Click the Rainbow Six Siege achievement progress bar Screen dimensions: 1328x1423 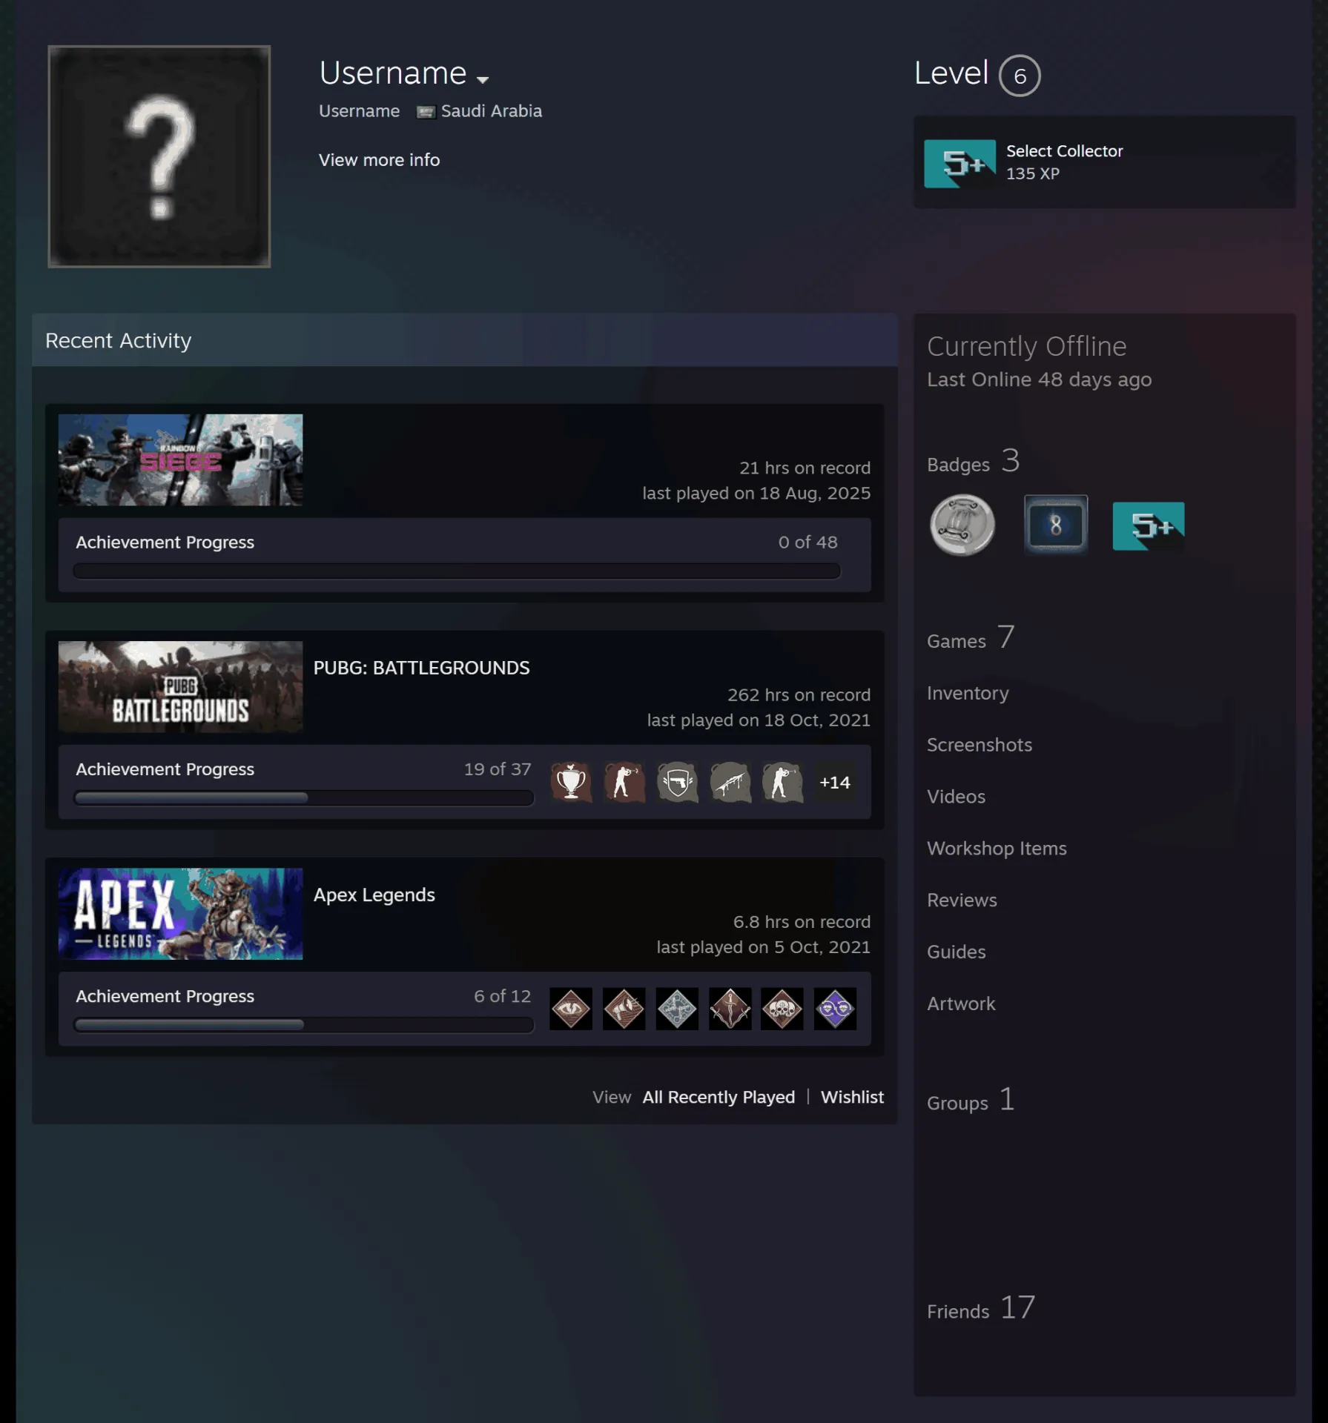(x=457, y=571)
